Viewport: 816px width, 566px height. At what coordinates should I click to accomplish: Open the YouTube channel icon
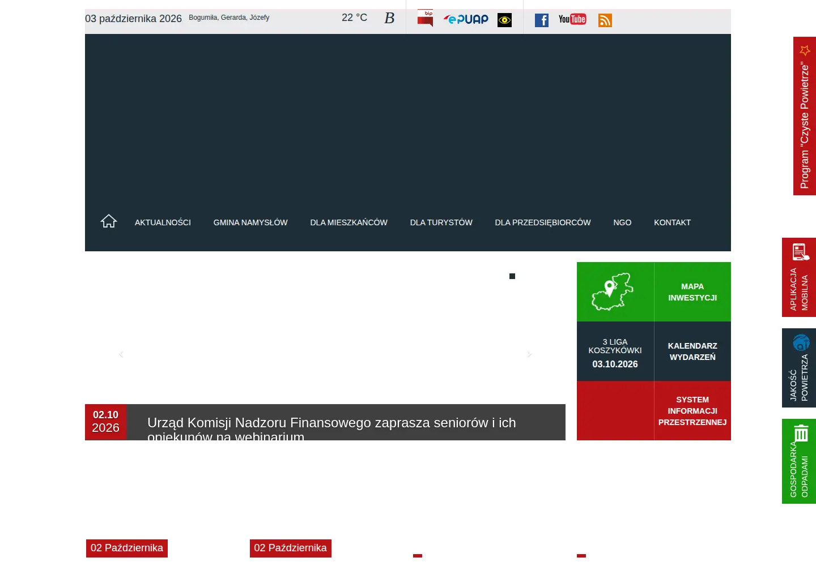[572, 19]
